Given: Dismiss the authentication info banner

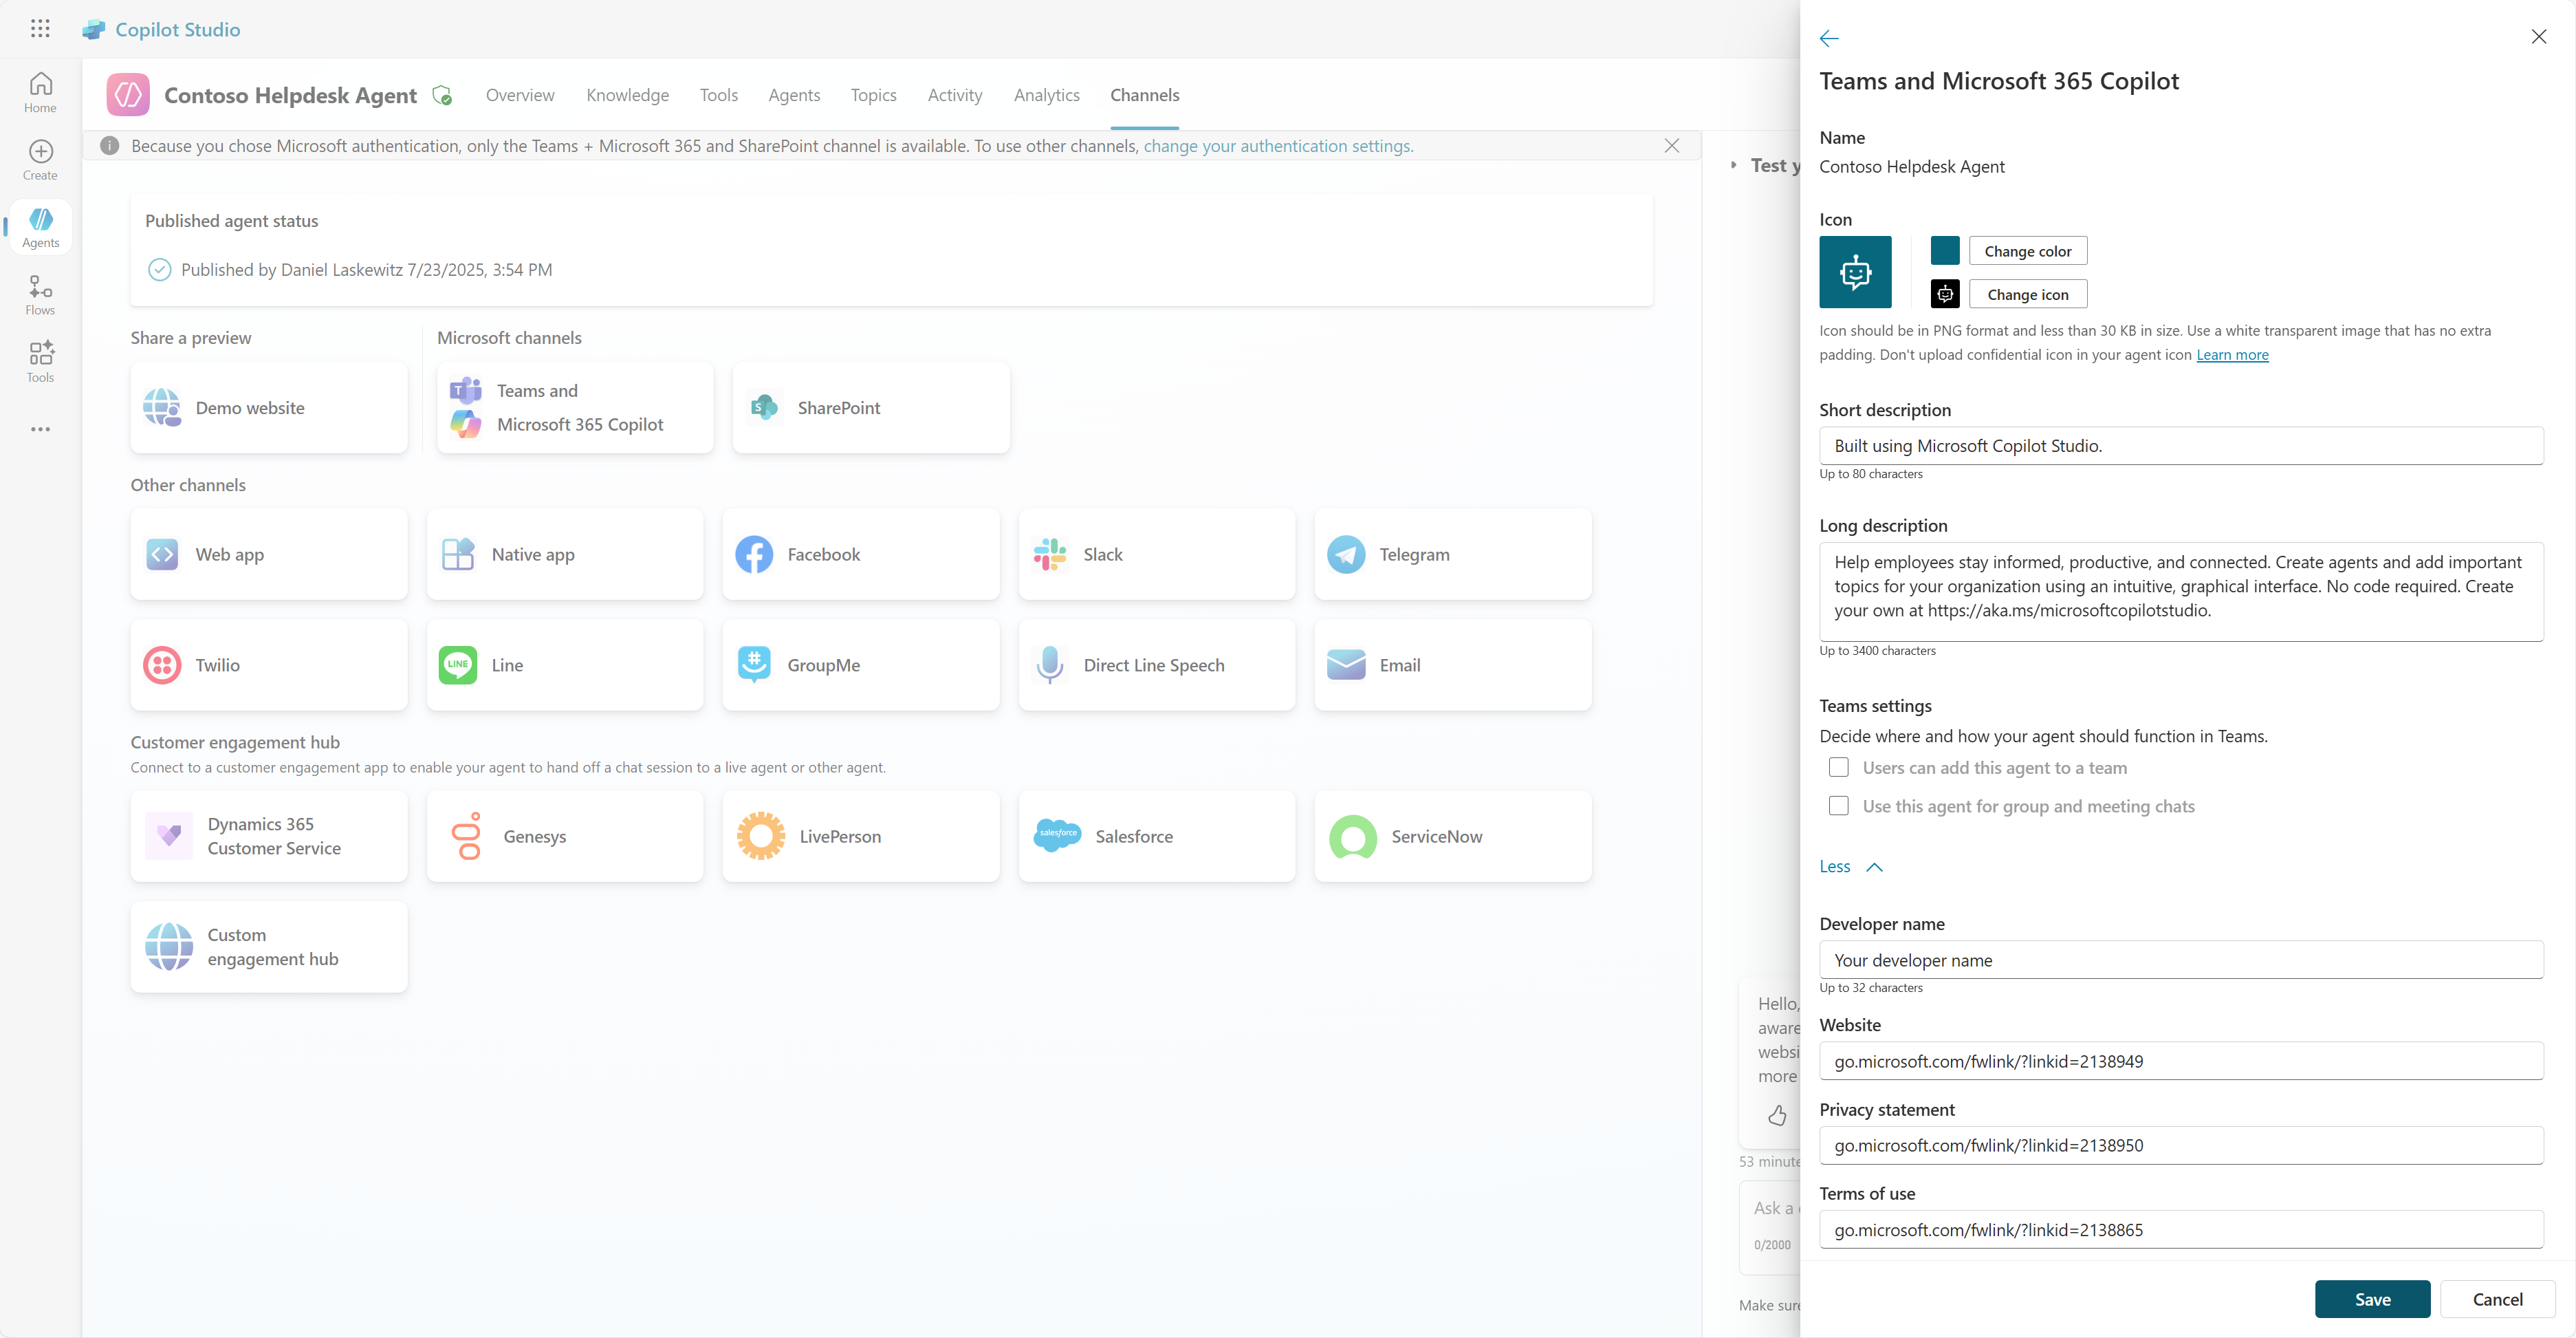Looking at the screenshot, I should tap(1672, 145).
